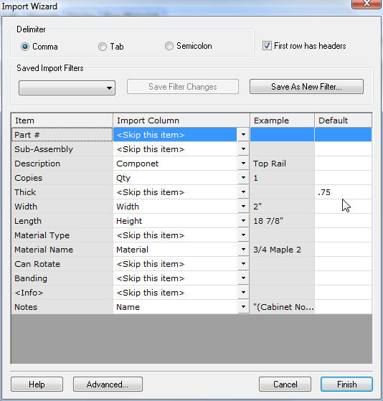
Task: Open Material Type import column dropdown arrow
Action: coord(243,235)
